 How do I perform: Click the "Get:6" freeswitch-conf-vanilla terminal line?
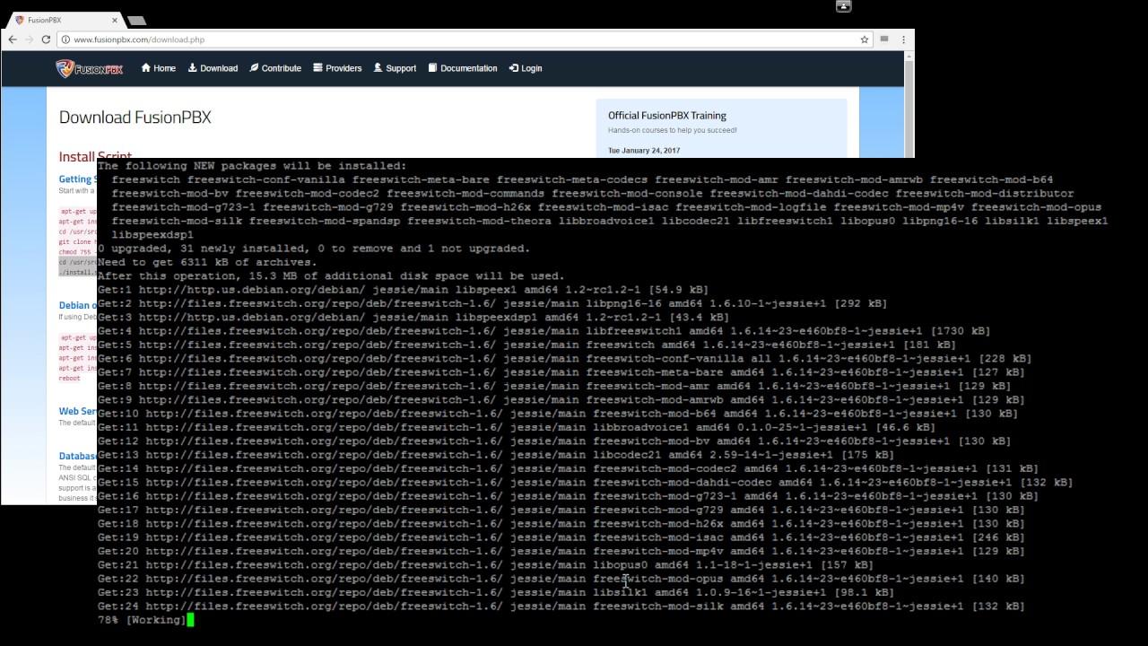pyautogui.click(x=564, y=359)
